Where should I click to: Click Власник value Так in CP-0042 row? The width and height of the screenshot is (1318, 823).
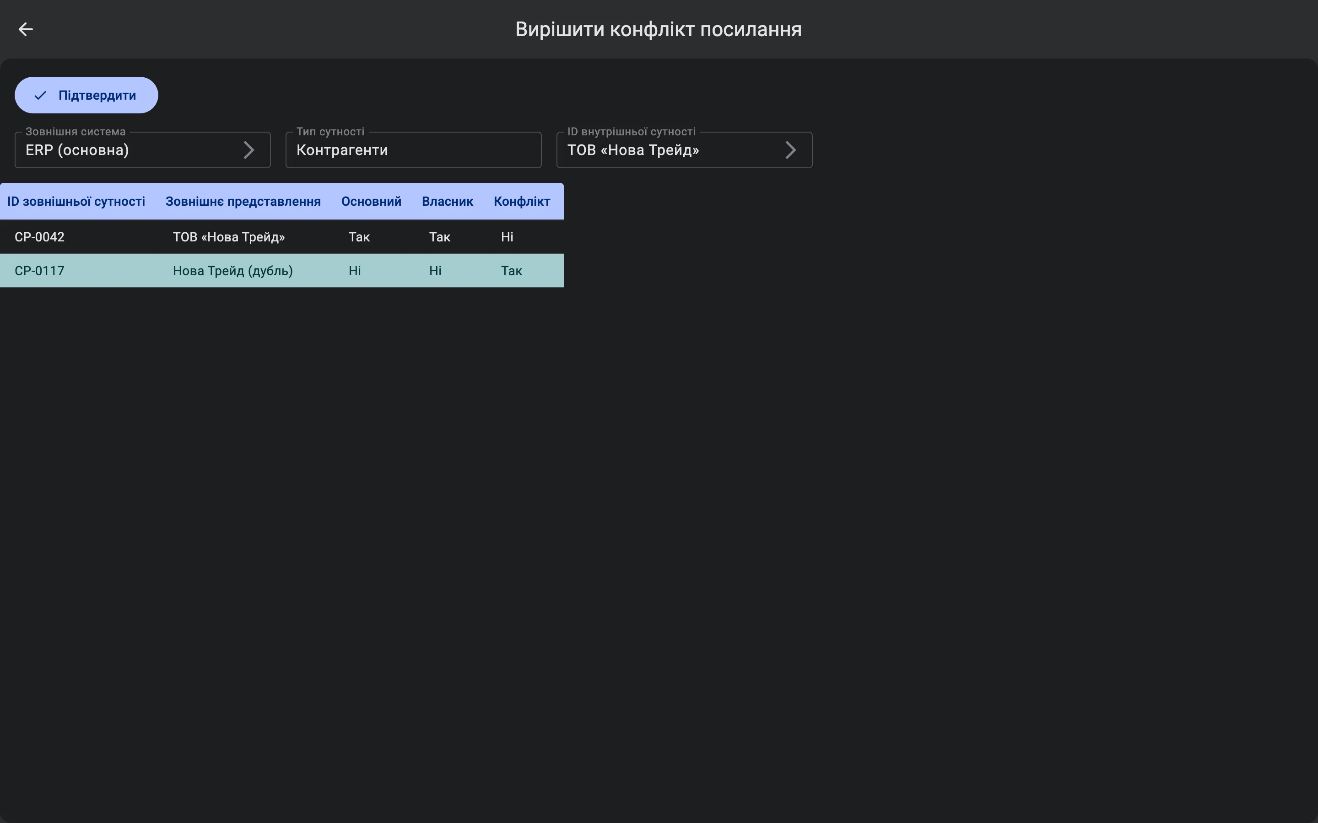pyautogui.click(x=439, y=237)
